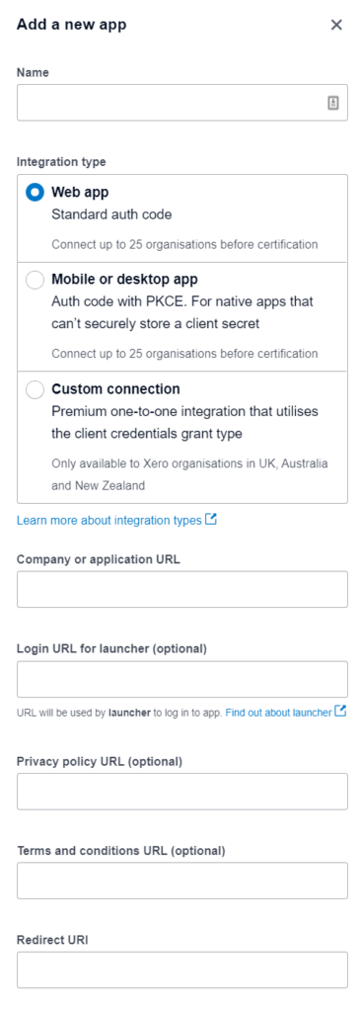
Task: Click external link icon next to launcher info
Action: [340, 712]
